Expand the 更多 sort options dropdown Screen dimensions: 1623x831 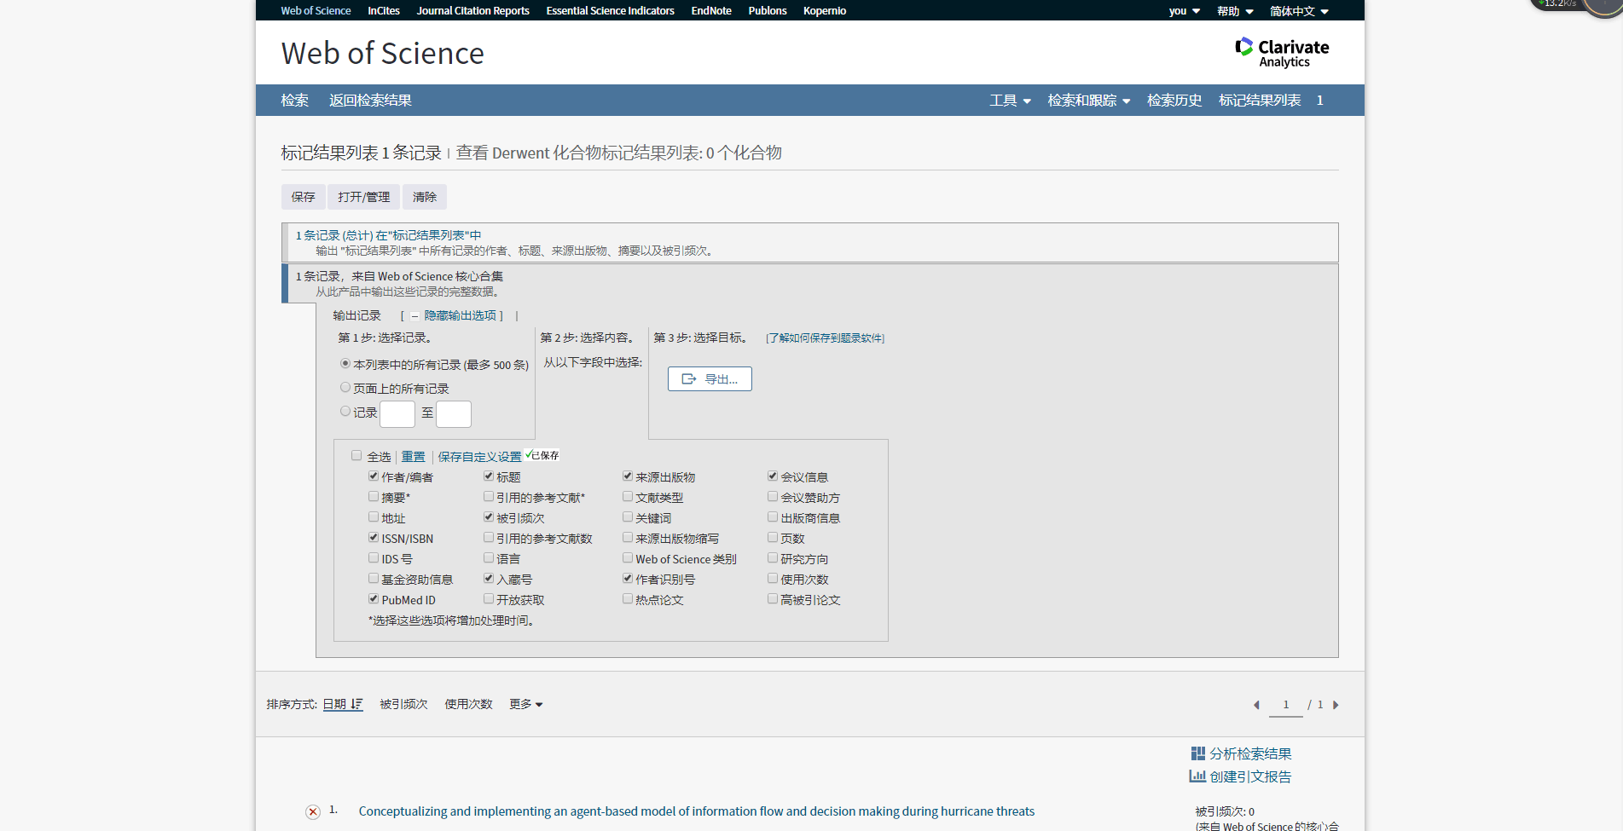(525, 703)
